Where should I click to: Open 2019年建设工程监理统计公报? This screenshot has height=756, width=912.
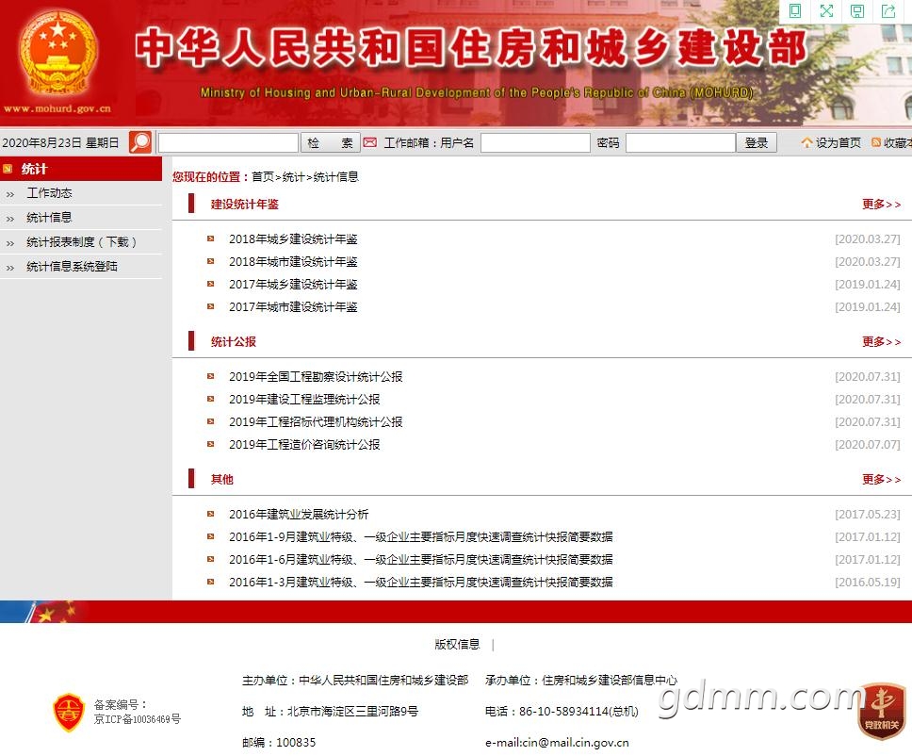304,400
